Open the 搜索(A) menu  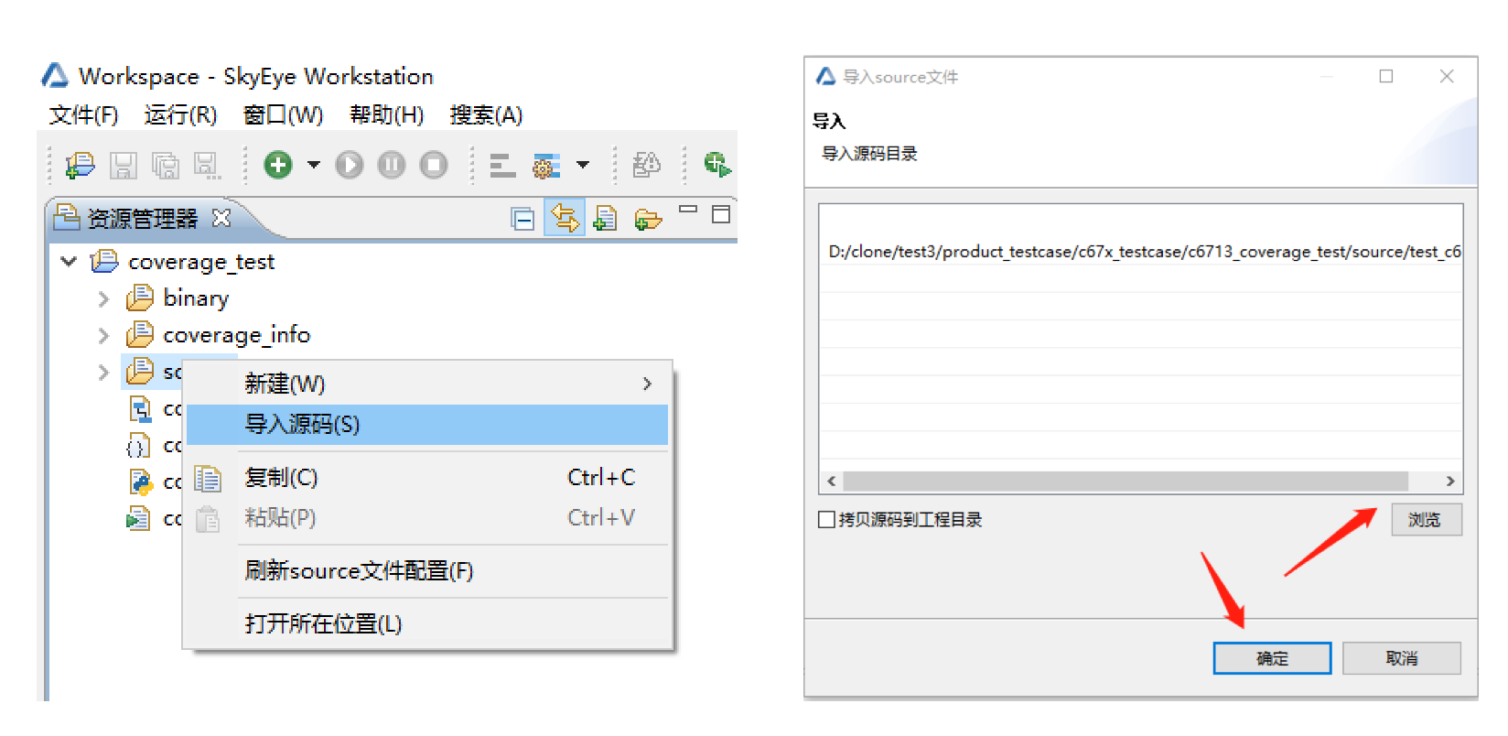[486, 114]
